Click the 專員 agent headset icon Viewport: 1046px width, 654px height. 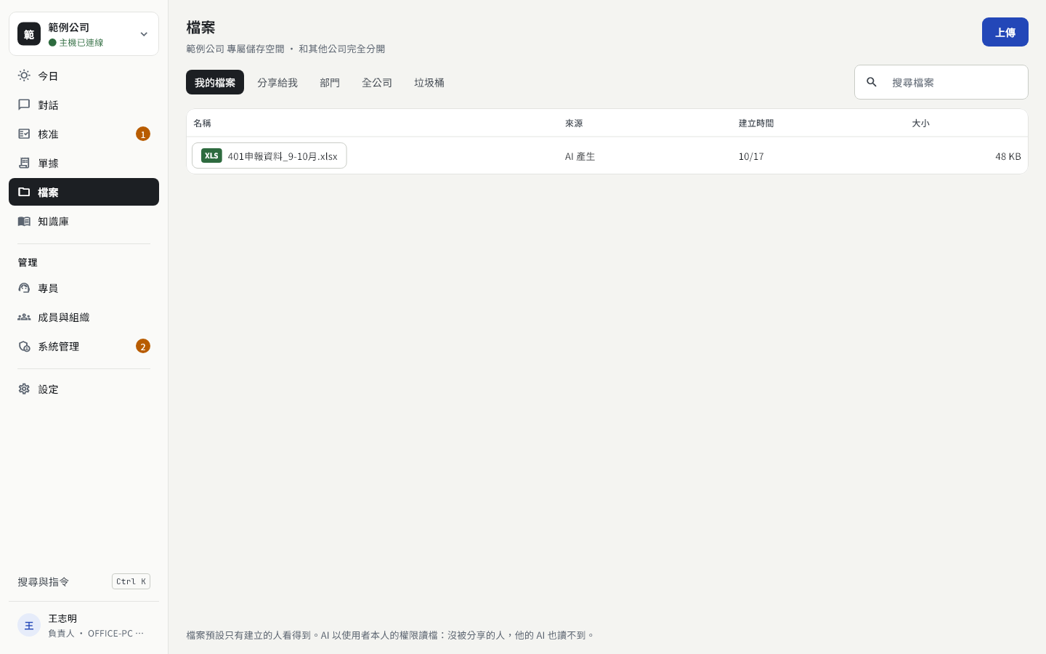pos(24,288)
